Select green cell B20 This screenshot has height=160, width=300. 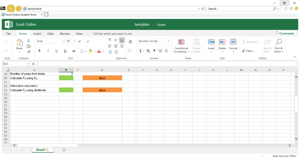66,78
